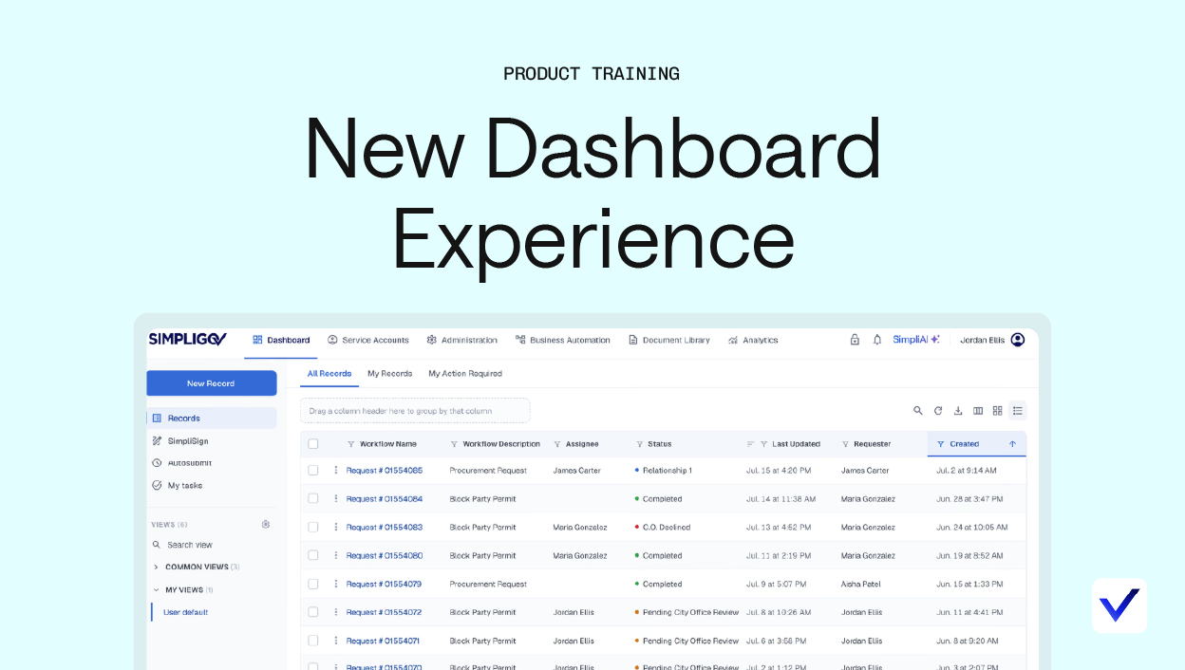Open Document Library menu

(x=669, y=340)
